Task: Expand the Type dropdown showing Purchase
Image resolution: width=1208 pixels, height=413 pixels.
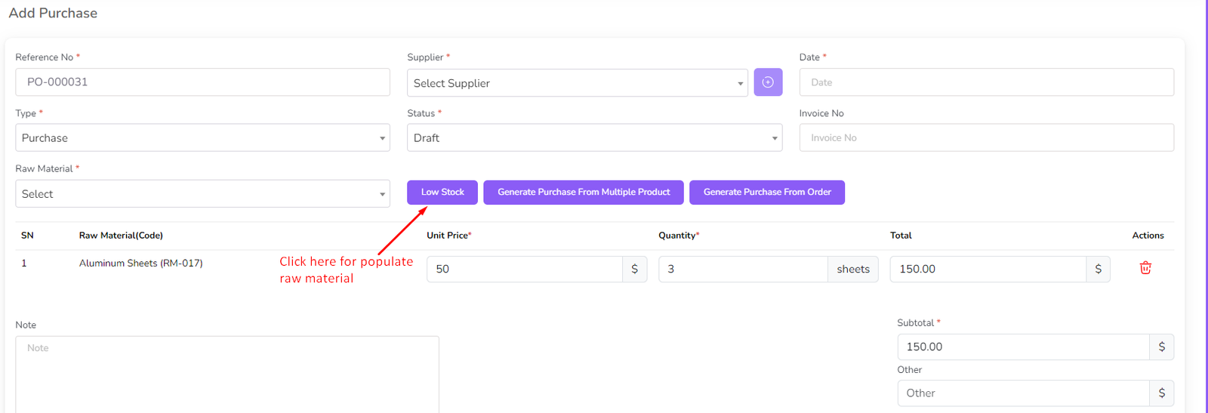Action: (202, 138)
